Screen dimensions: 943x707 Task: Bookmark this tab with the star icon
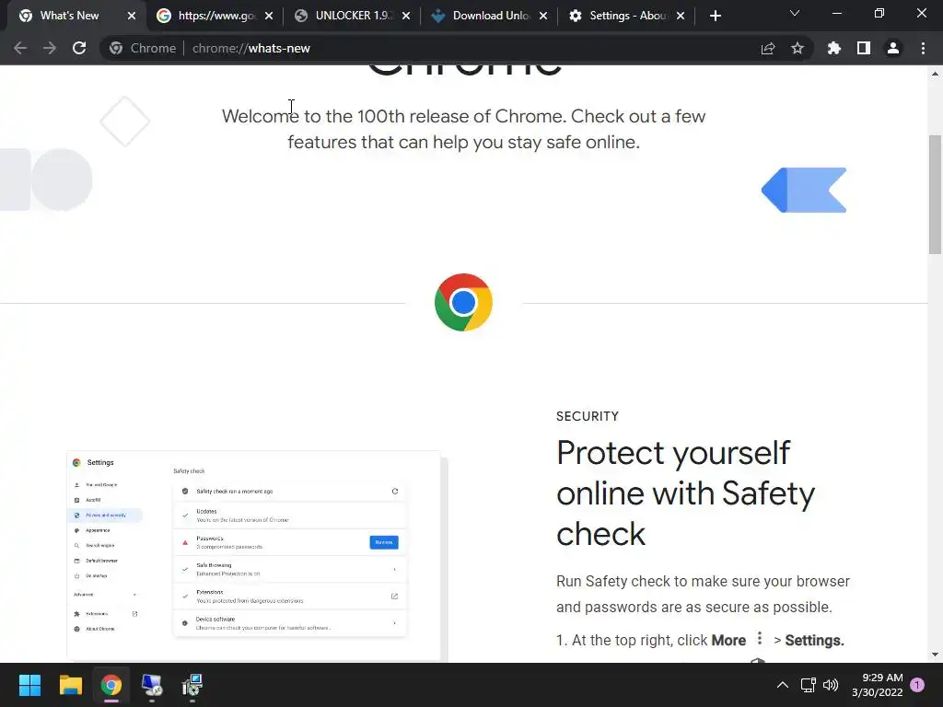point(797,48)
